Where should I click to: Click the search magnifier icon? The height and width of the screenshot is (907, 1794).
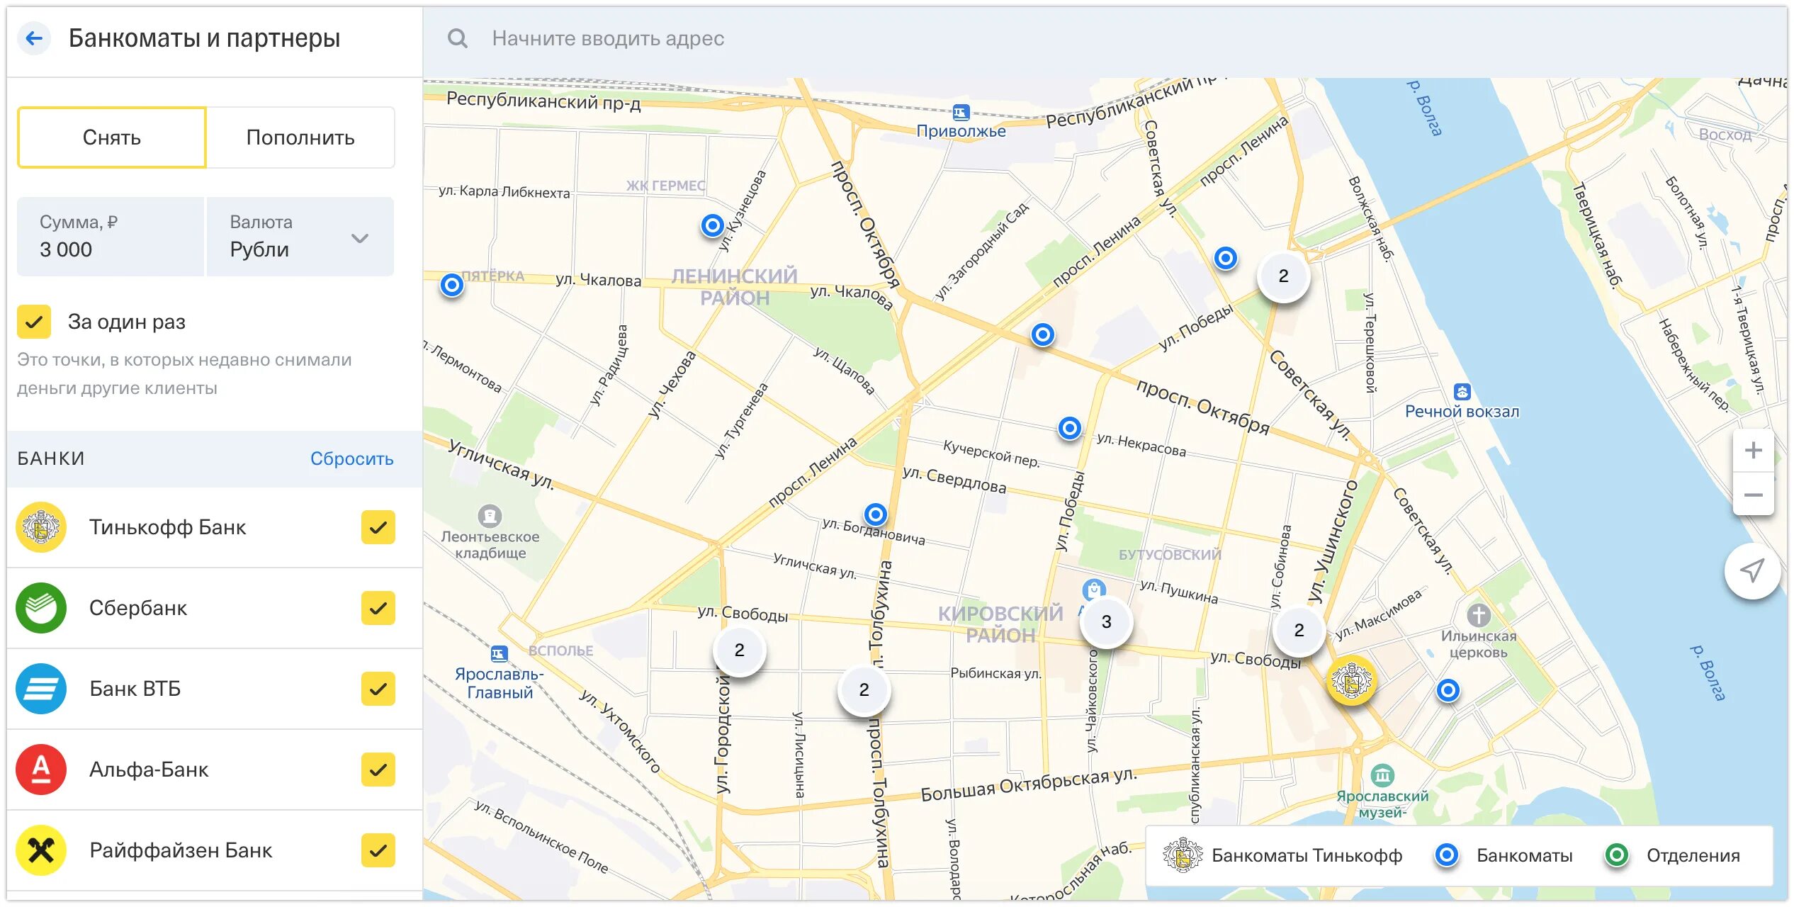(x=458, y=38)
